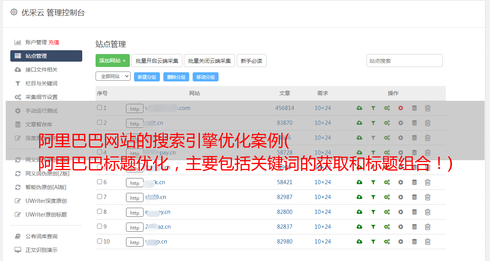
Task: Click the cloud upload icon in row 6
Action: point(359,182)
